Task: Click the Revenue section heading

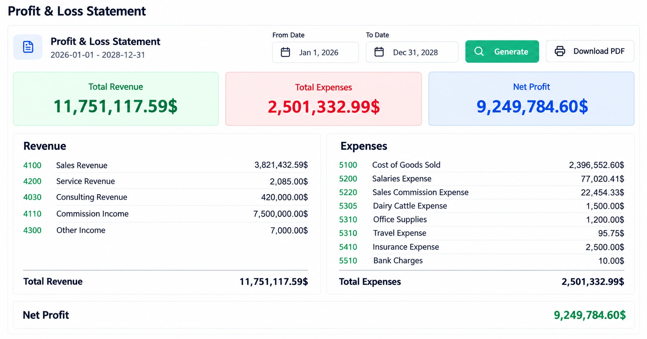Action: pyautogui.click(x=45, y=146)
